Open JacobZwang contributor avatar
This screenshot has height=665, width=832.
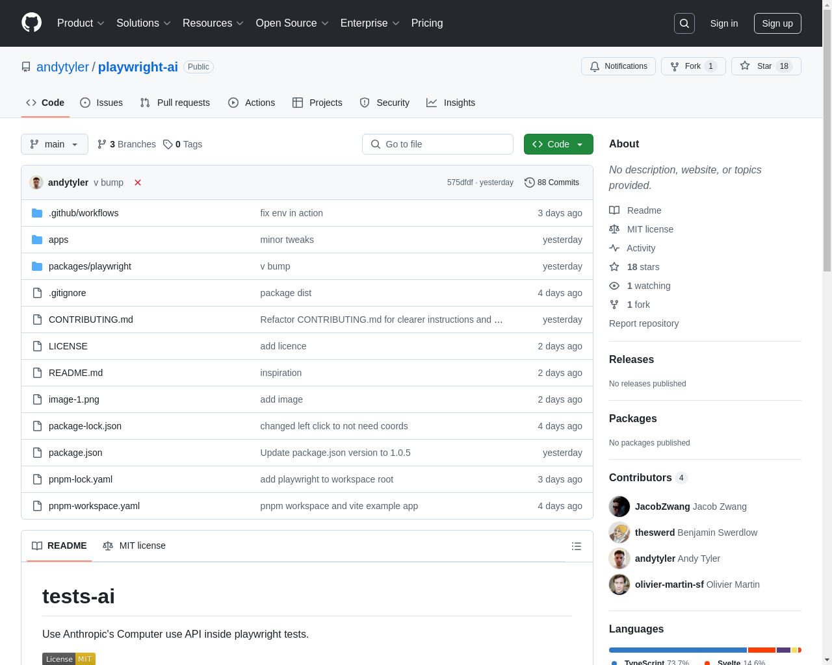point(619,507)
